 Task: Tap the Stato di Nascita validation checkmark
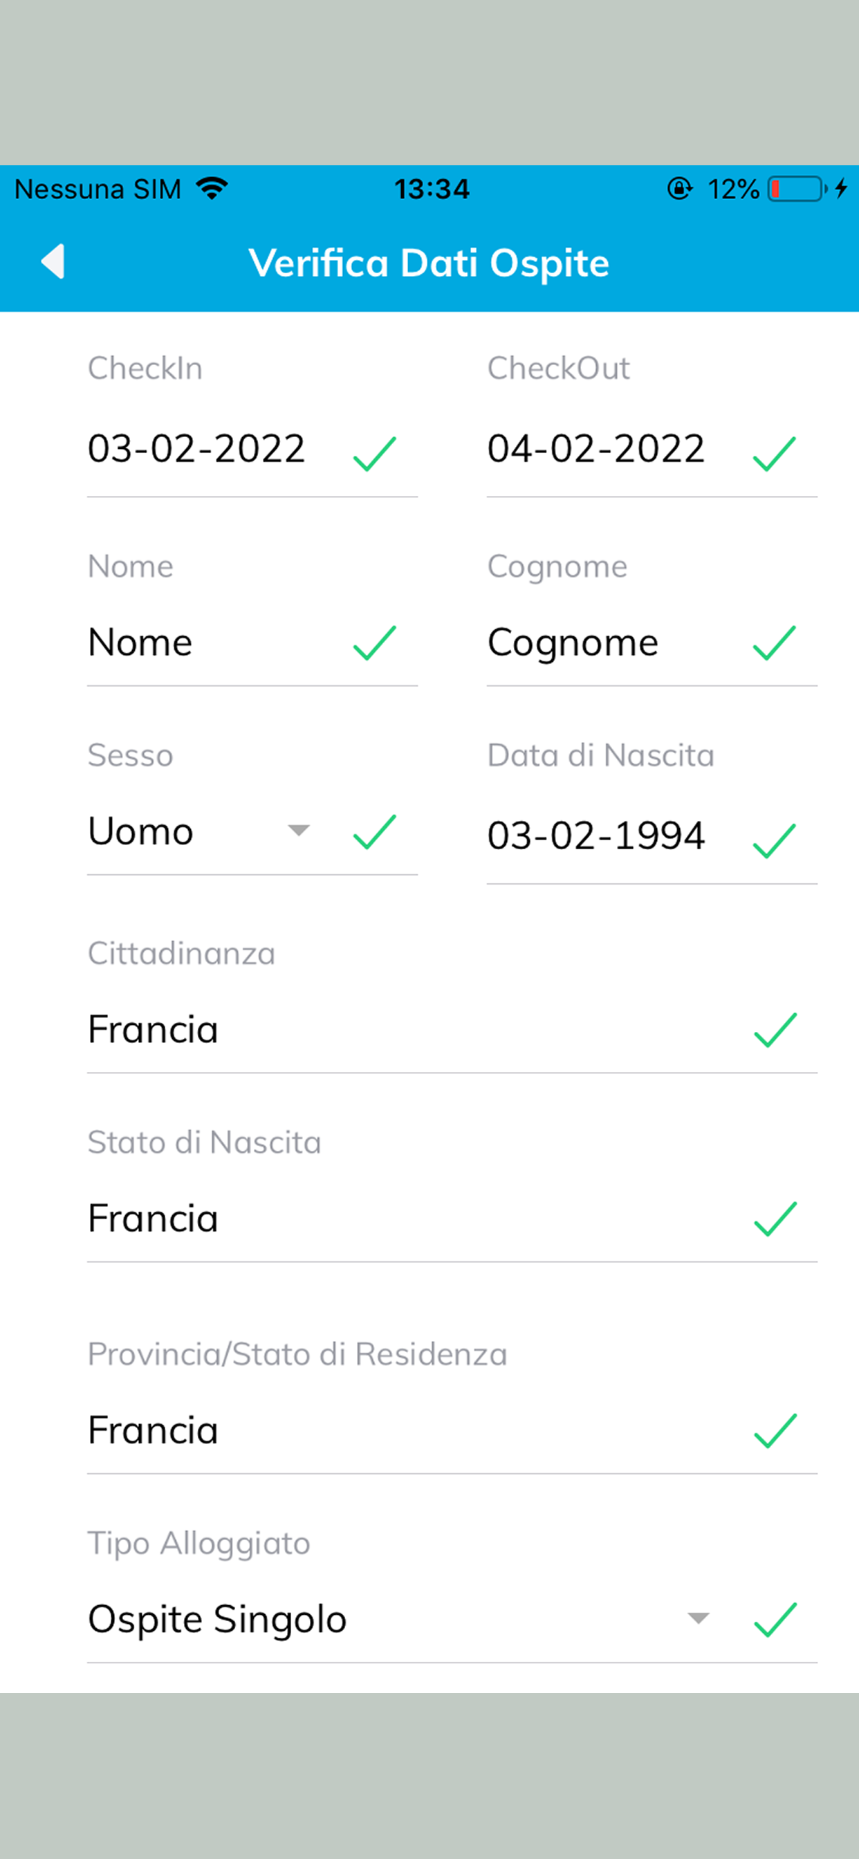775,1219
